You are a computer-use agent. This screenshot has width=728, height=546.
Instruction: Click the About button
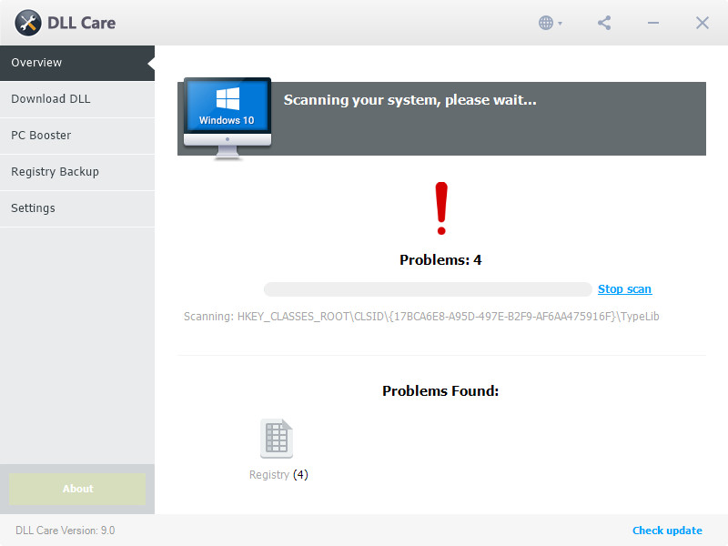(x=77, y=489)
